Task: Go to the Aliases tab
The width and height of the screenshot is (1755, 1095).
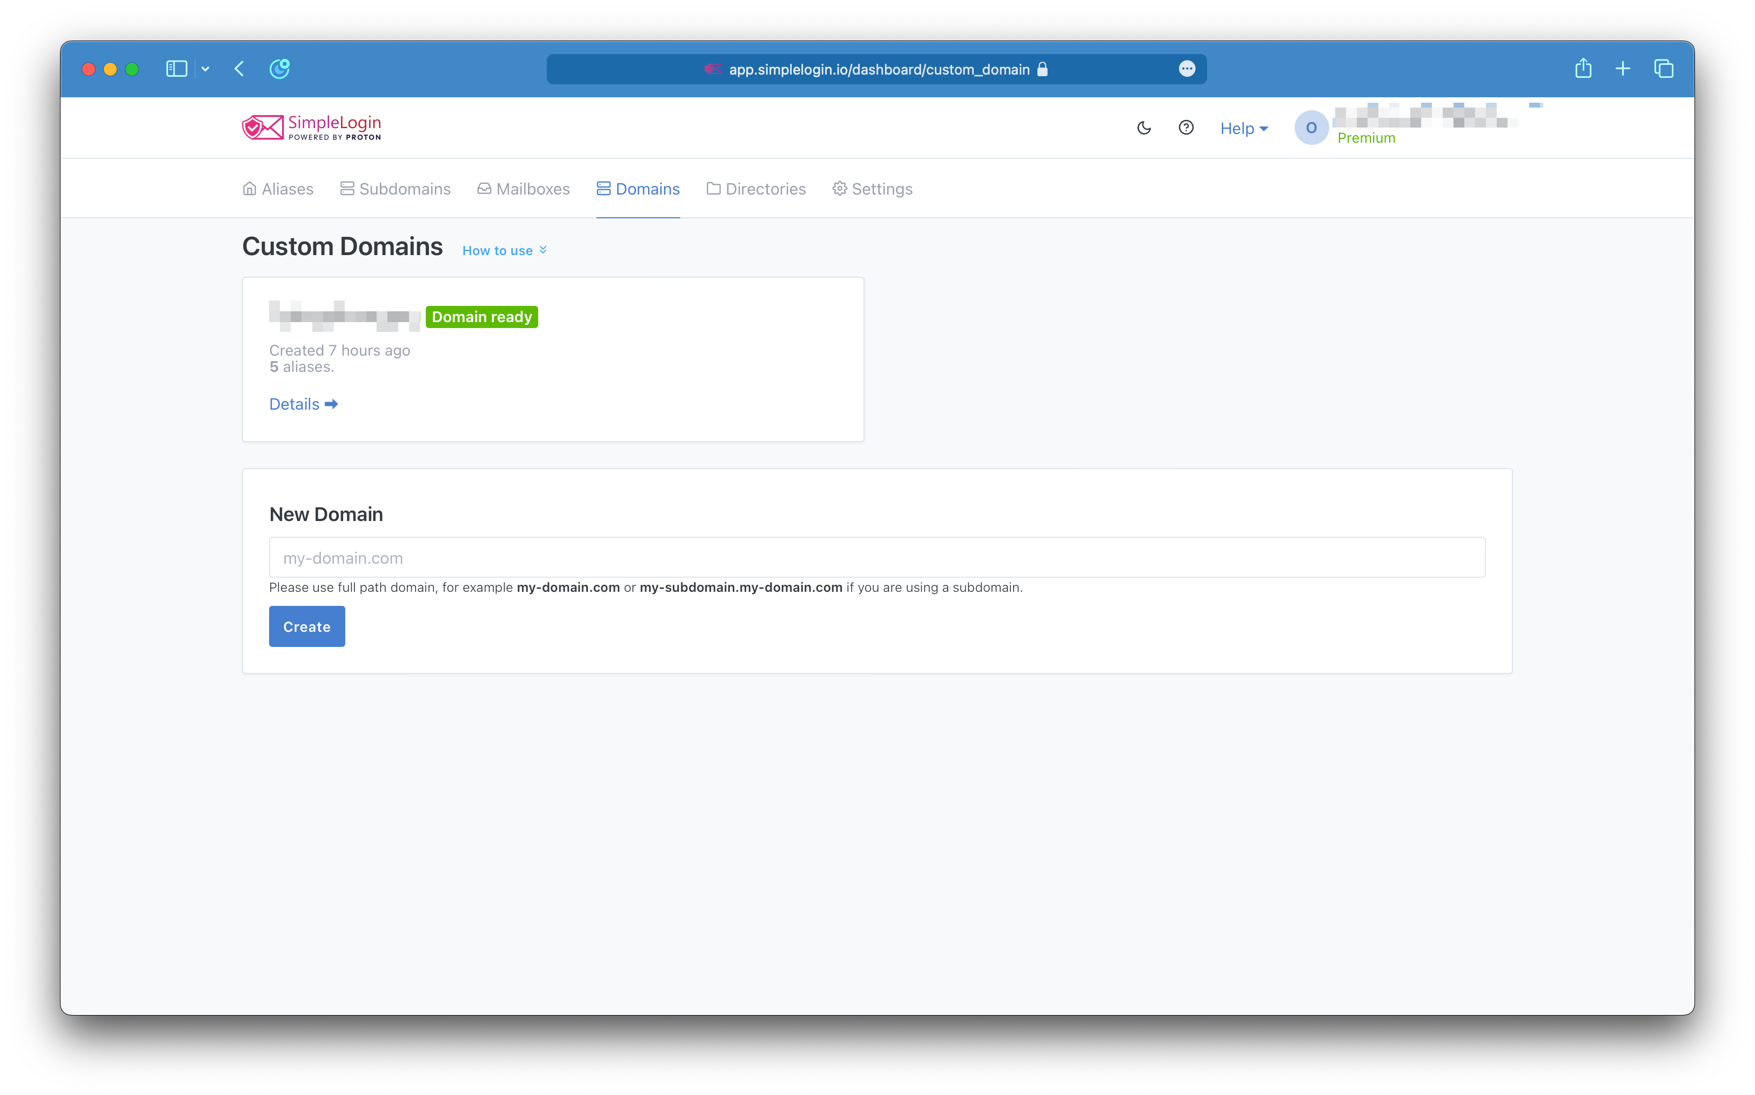Action: coord(278,189)
